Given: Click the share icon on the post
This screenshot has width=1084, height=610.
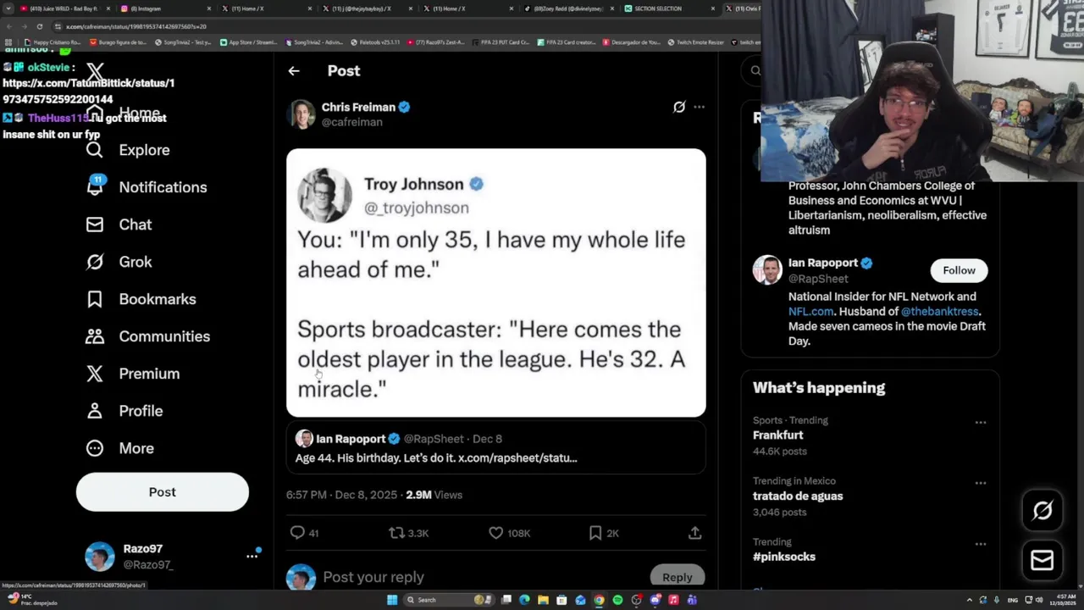Looking at the screenshot, I should tap(694, 533).
